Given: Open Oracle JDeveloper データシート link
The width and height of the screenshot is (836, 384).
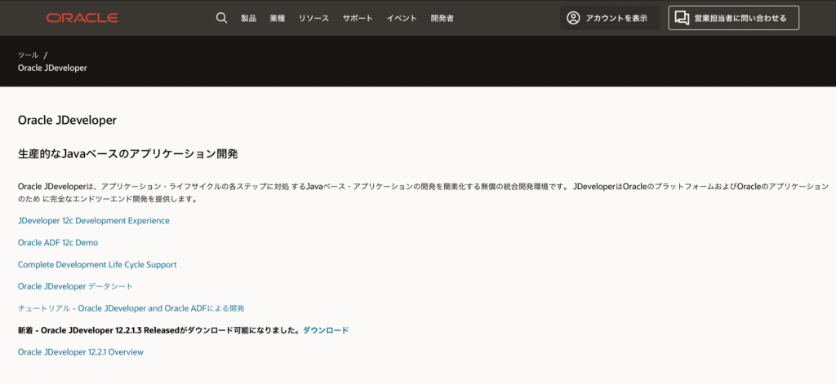Looking at the screenshot, I should pos(75,286).
